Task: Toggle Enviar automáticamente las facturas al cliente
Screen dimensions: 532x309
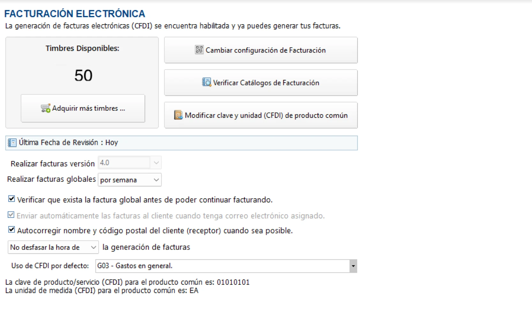Action: click(11, 215)
